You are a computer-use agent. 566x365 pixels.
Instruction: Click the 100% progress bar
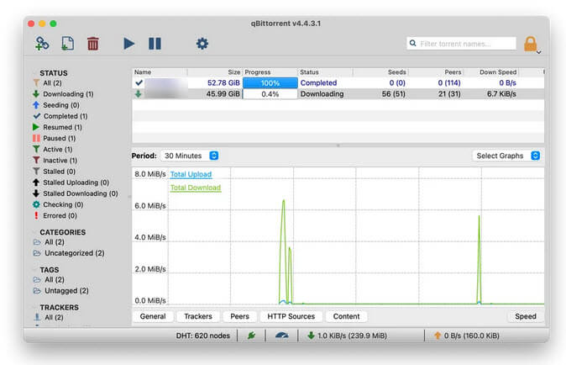(x=270, y=82)
